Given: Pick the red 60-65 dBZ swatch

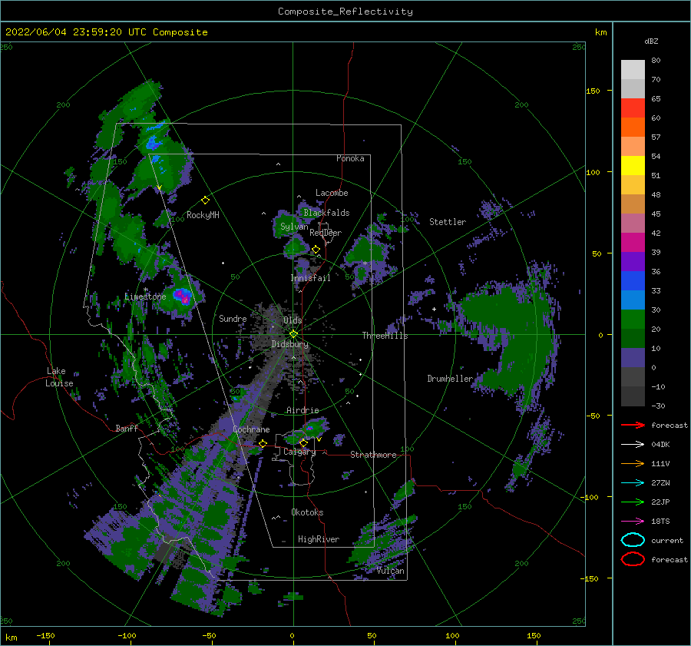Looking at the screenshot, I should 633,108.
